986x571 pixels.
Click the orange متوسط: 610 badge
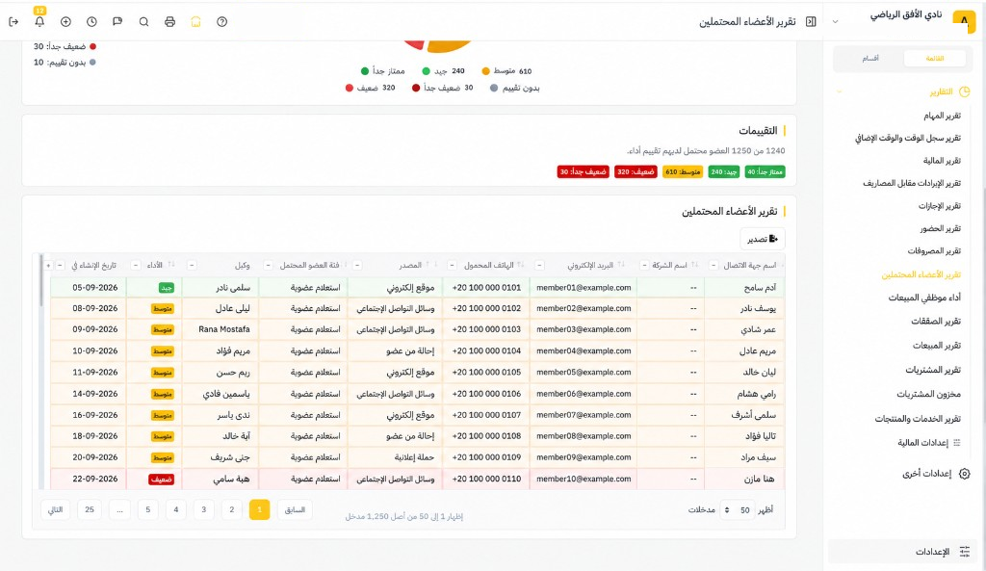tap(683, 171)
